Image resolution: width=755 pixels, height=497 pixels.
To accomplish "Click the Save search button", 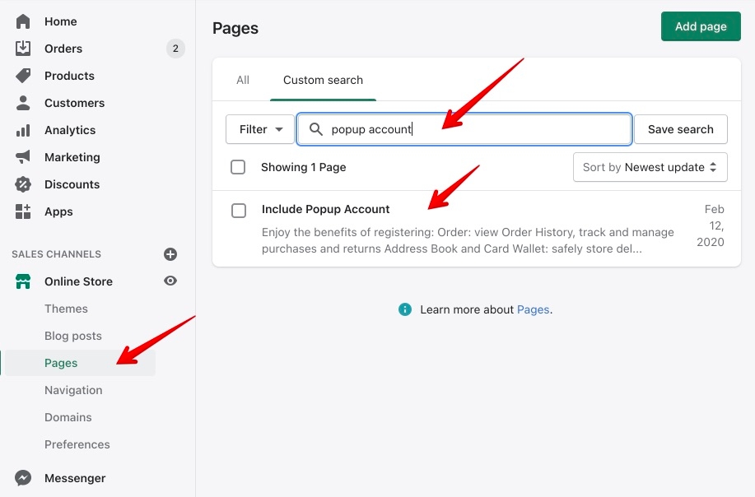I will (x=680, y=129).
